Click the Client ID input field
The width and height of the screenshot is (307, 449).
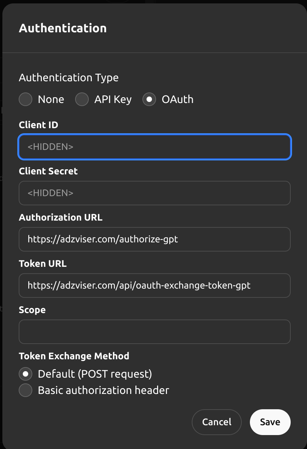(x=155, y=146)
